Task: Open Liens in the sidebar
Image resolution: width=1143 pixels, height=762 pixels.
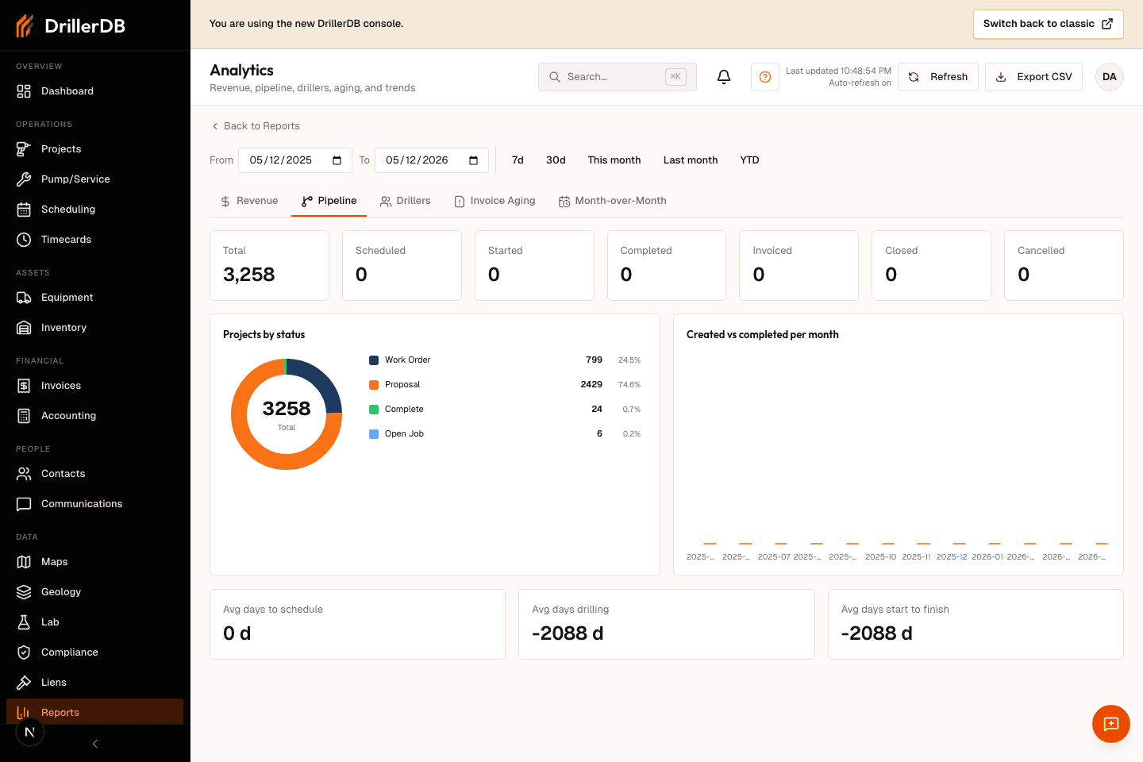Action: [94, 683]
